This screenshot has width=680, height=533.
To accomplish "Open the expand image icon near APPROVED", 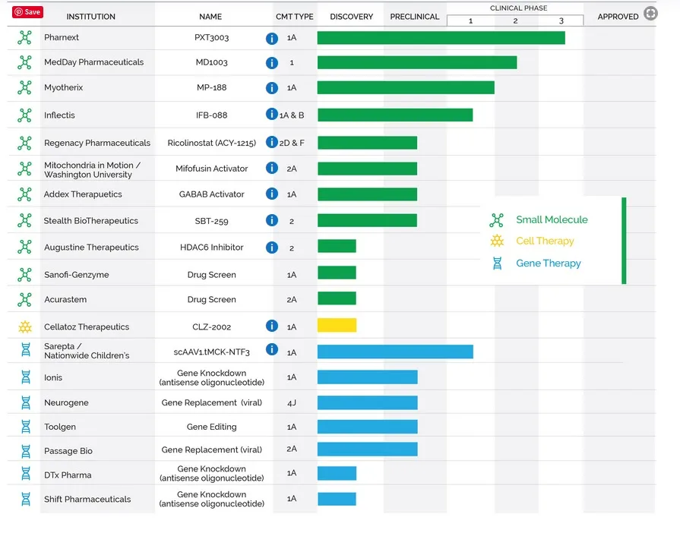I will 650,14.
